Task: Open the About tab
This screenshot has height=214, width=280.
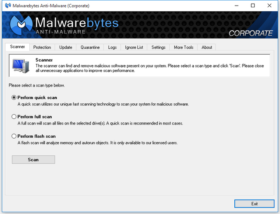Action: [x=207, y=47]
